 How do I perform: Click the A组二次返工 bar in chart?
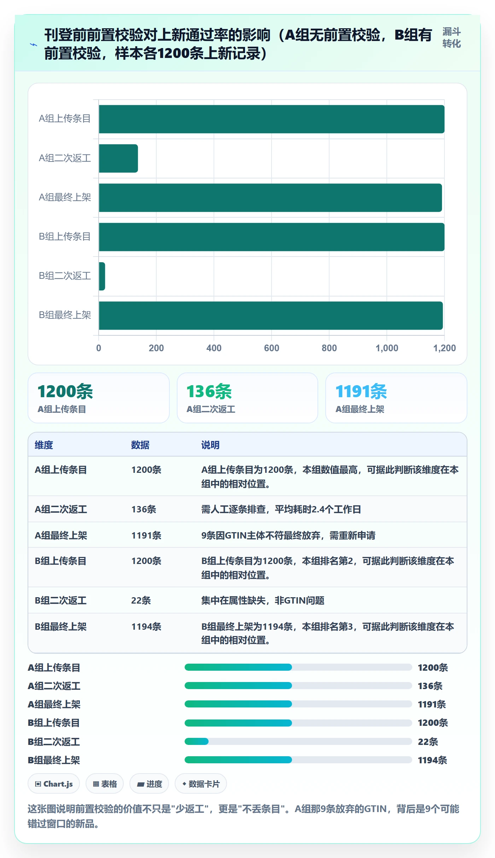pyautogui.click(x=118, y=158)
